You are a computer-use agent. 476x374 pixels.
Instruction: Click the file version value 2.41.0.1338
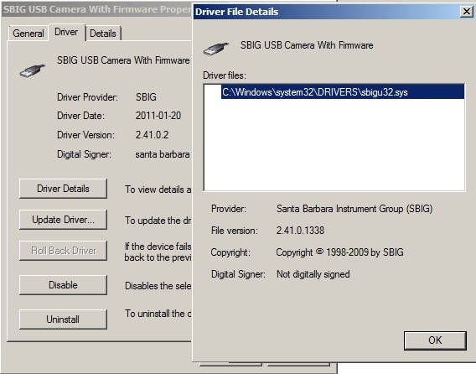[300, 231]
